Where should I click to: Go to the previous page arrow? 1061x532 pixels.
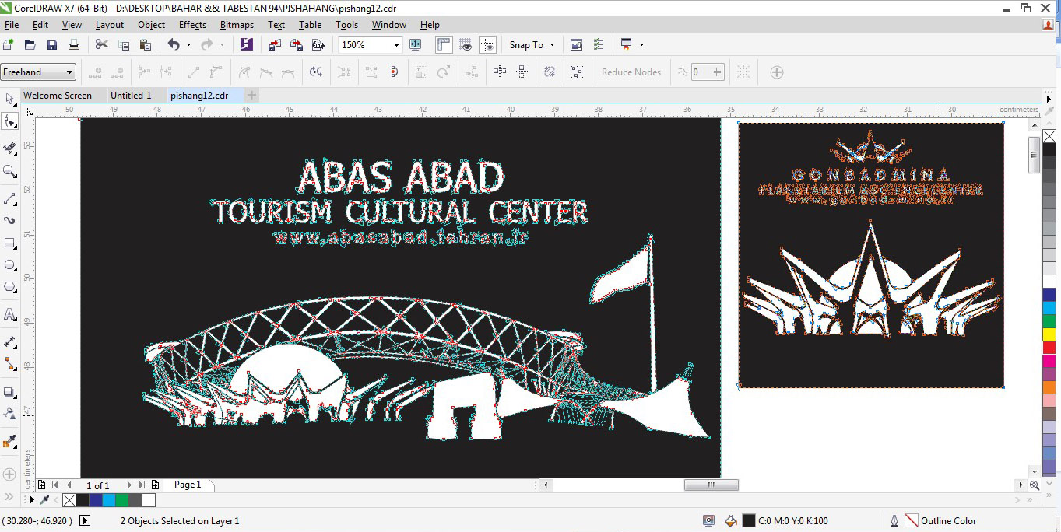(x=69, y=485)
